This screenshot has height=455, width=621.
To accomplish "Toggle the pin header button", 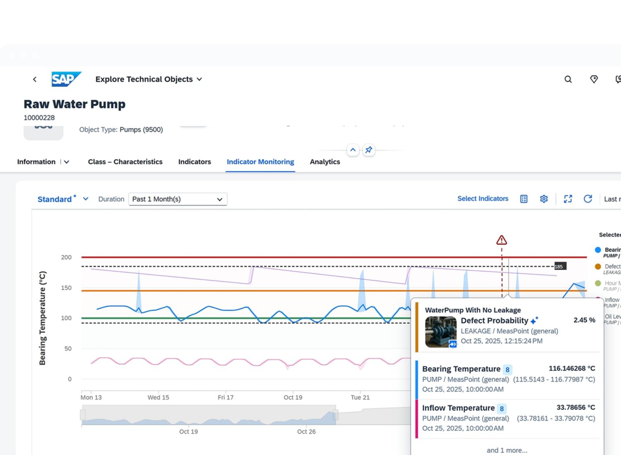I will [368, 150].
